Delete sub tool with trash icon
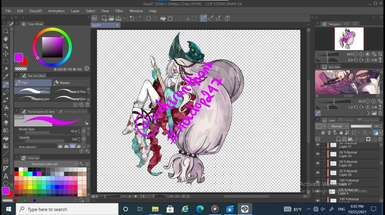 coord(87,105)
